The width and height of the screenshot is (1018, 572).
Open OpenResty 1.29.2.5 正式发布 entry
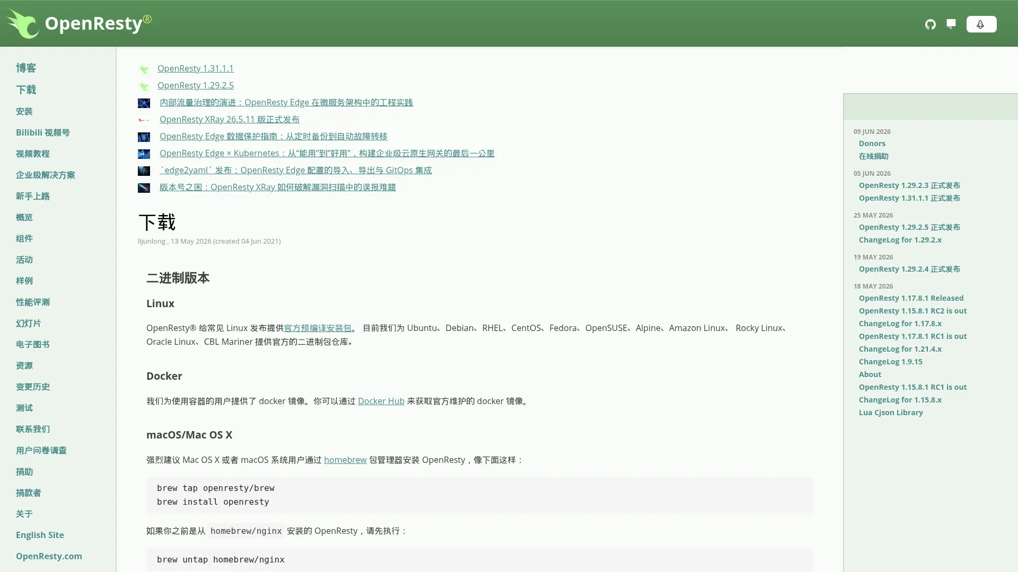pyautogui.click(x=909, y=227)
